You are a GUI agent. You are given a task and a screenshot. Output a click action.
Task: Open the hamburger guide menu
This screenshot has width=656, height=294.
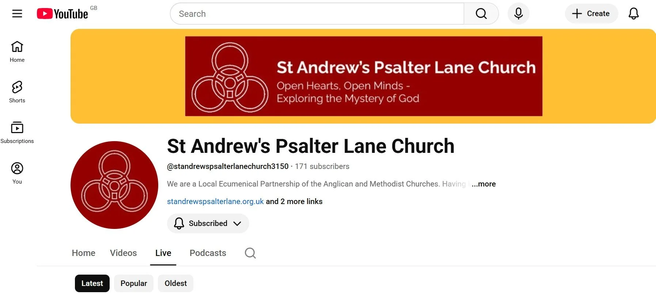(x=17, y=14)
